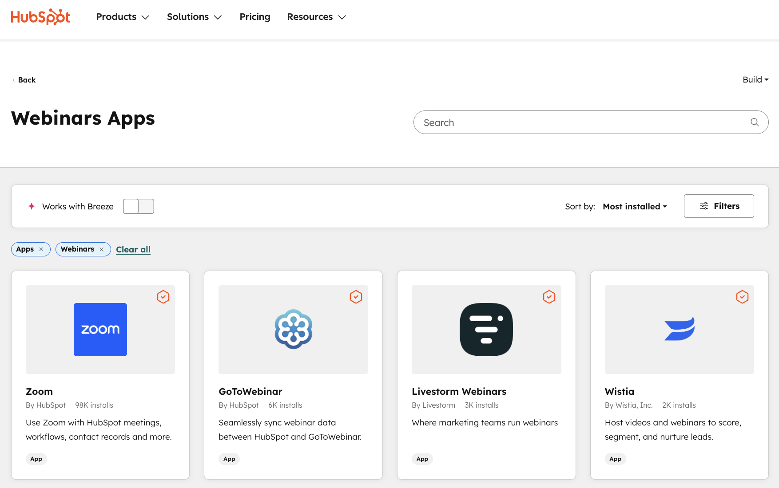Screen dimensions: 779x488
Task: Open the Pricing page
Action: [255, 17]
